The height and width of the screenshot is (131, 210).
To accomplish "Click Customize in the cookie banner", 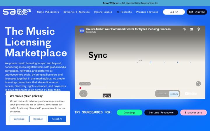I will click(19, 119).
